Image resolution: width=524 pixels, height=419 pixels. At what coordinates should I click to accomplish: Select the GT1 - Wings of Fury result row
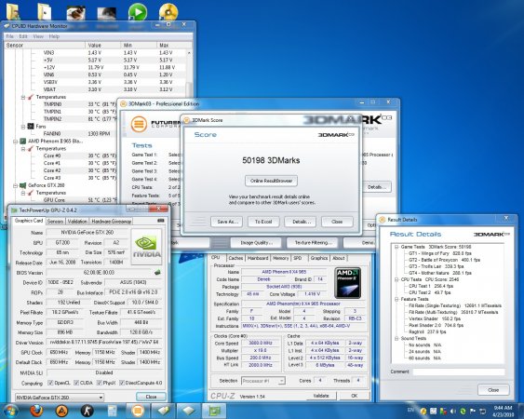pyautogui.click(x=440, y=253)
